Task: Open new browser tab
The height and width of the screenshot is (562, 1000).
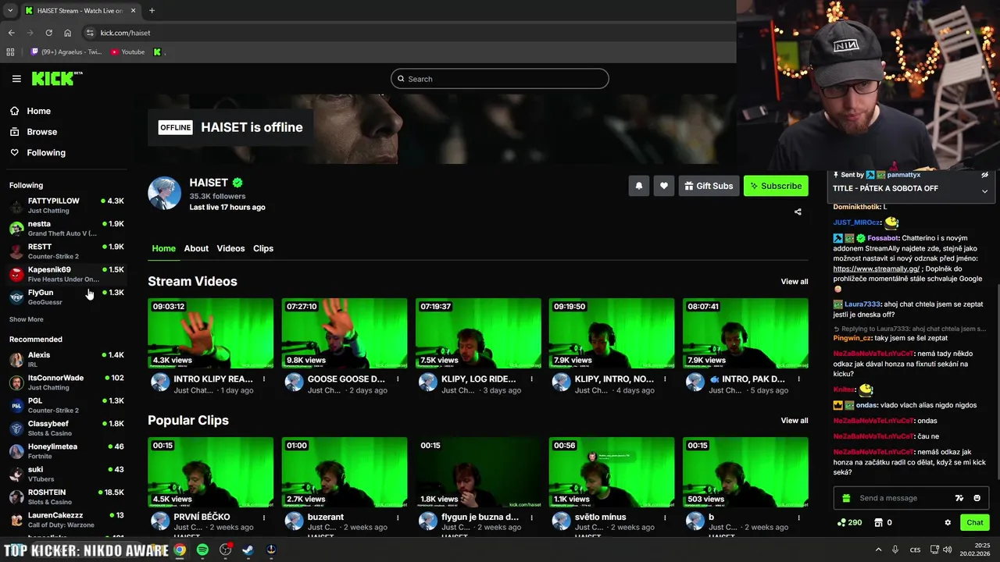Action: pyautogui.click(x=152, y=11)
